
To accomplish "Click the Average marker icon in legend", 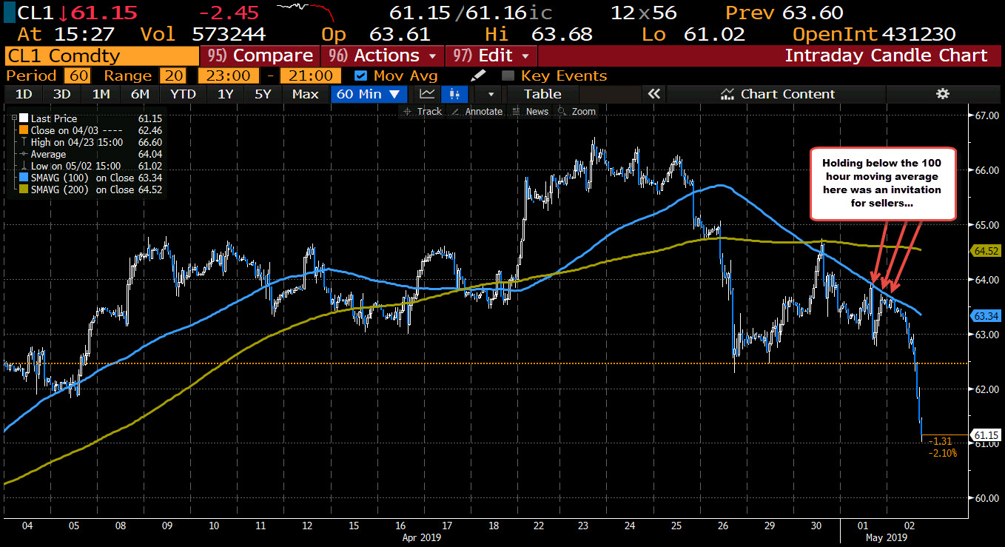I will coord(24,154).
